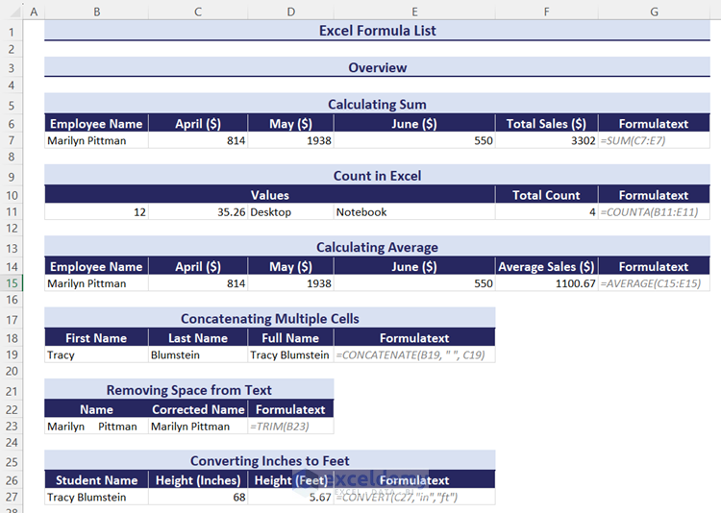Viewport: 721px width, 513px height.
Task: Select Removing Space from Text heading
Action: coord(189,390)
